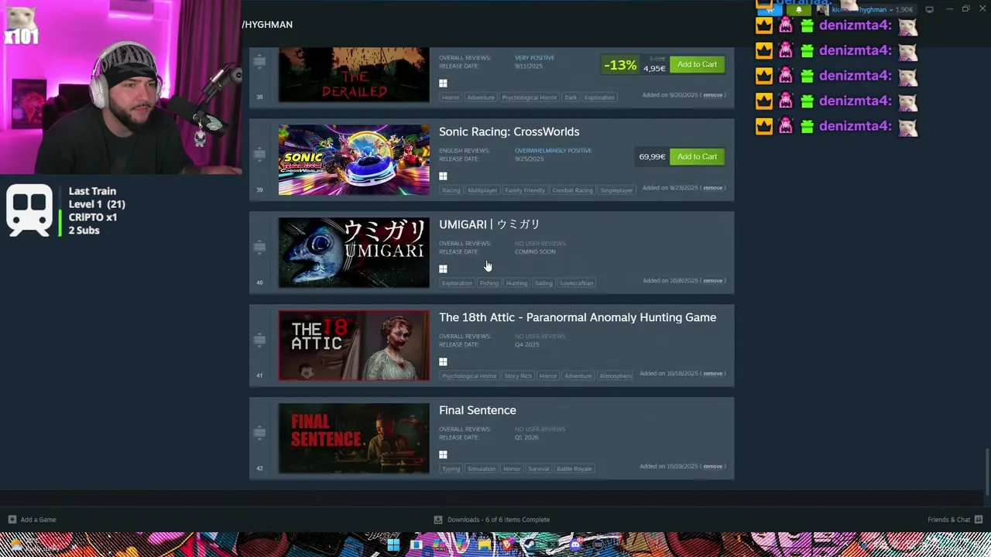Remove The 18th Attic from wishlist
Screen dimensions: 991x557
[713, 374]
